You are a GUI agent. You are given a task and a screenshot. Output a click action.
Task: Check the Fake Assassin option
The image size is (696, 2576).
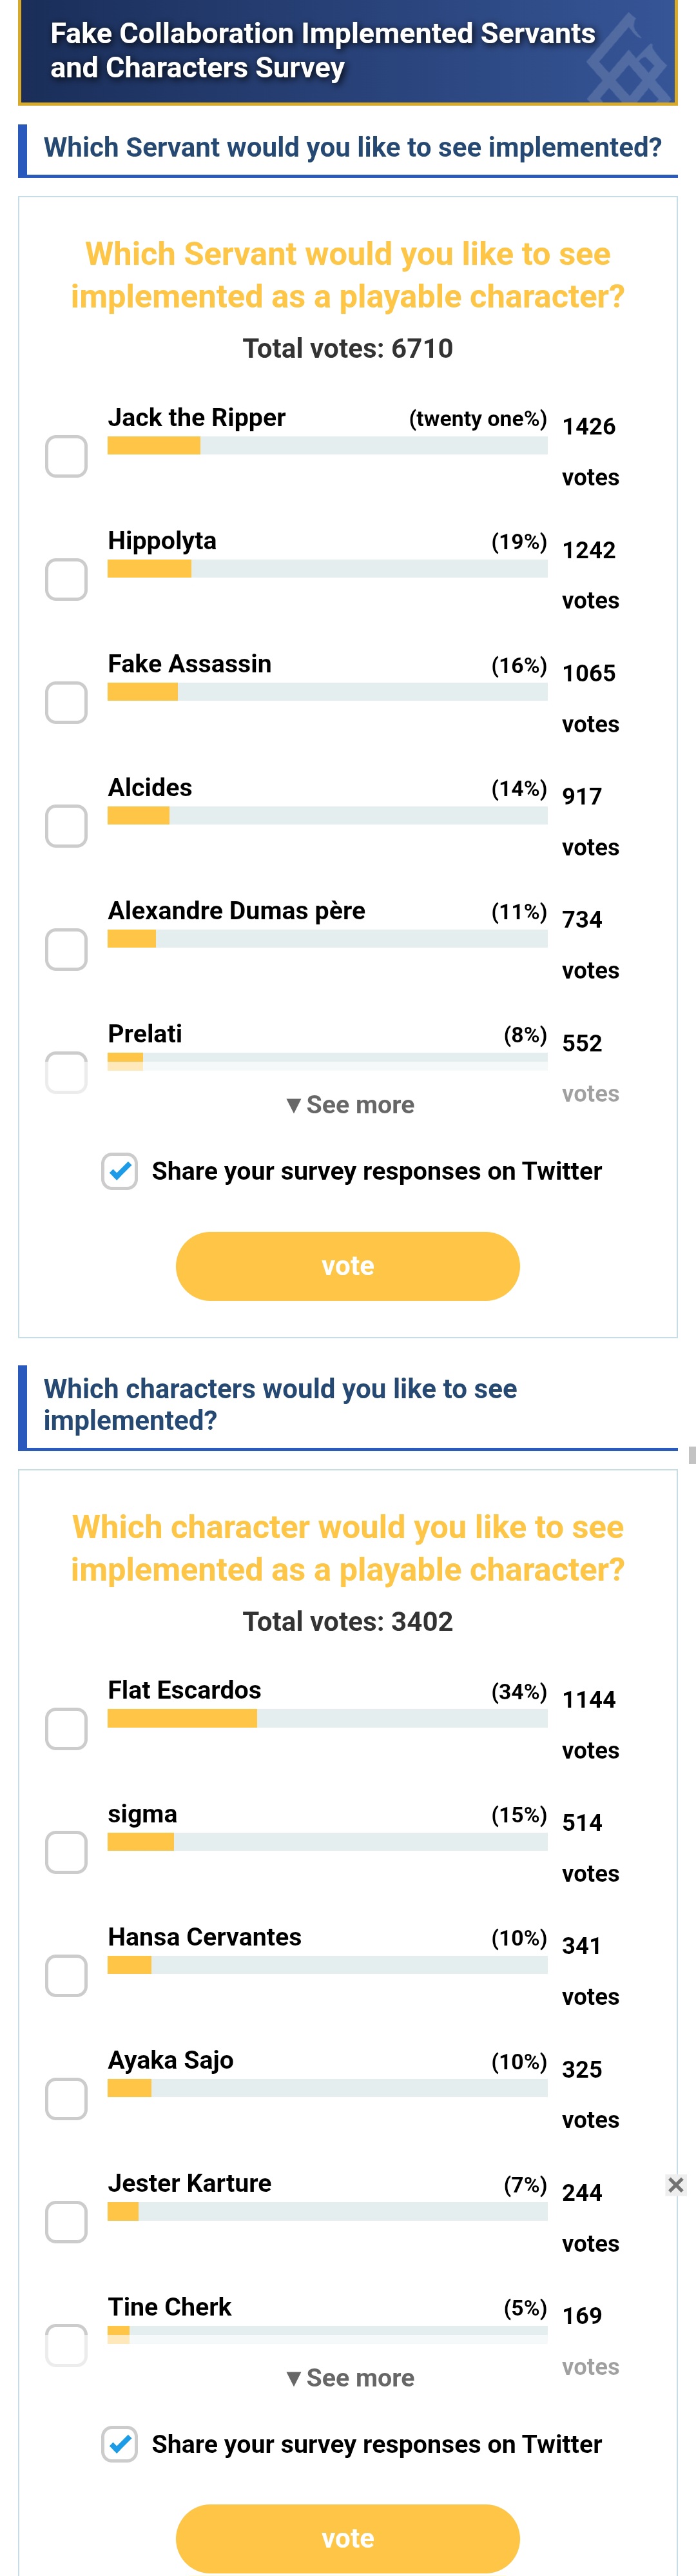coord(66,703)
